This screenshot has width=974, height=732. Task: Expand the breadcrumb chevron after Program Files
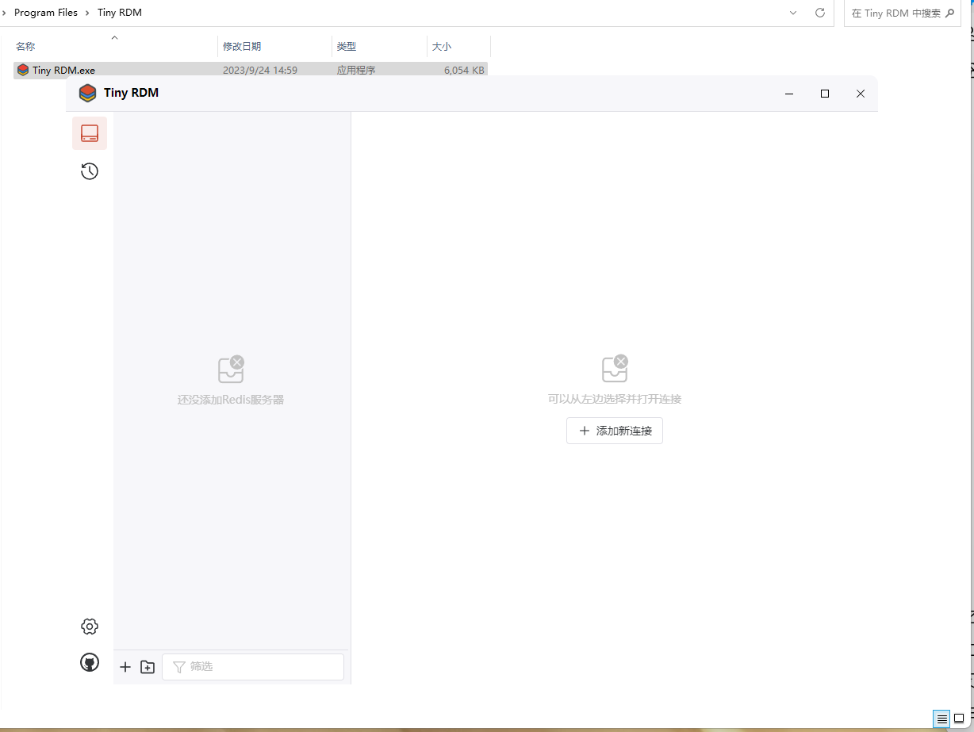click(87, 13)
